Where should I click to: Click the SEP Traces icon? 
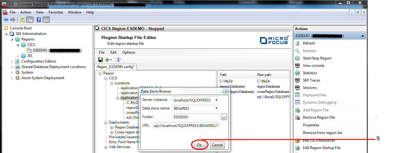tap(297, 80)
